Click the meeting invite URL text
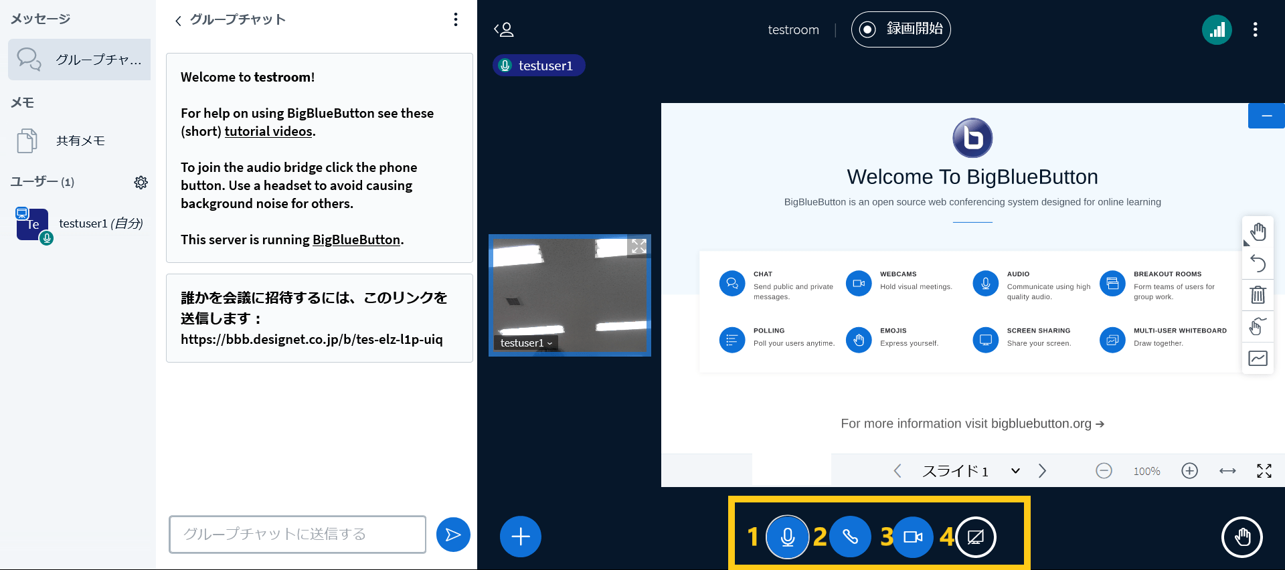The image size is (1285, 570). (311, 340)
